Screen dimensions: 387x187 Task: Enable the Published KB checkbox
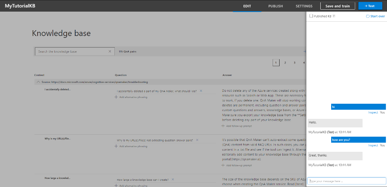coord(311,16)
